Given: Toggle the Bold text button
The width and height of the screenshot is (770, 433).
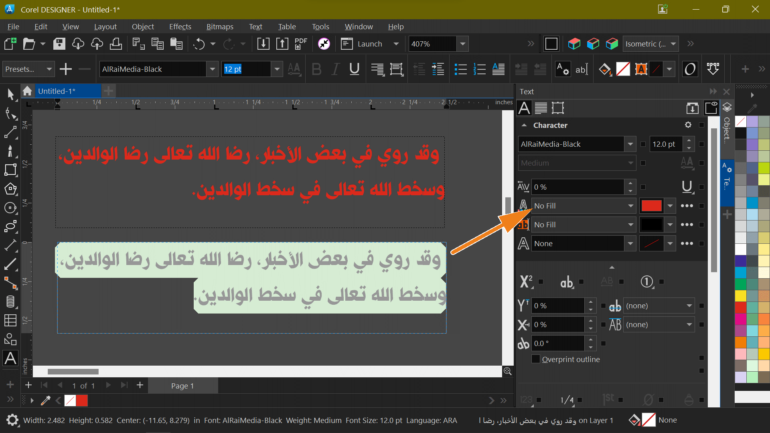Looking at the screenshot, I should click(x=316, y=69).
